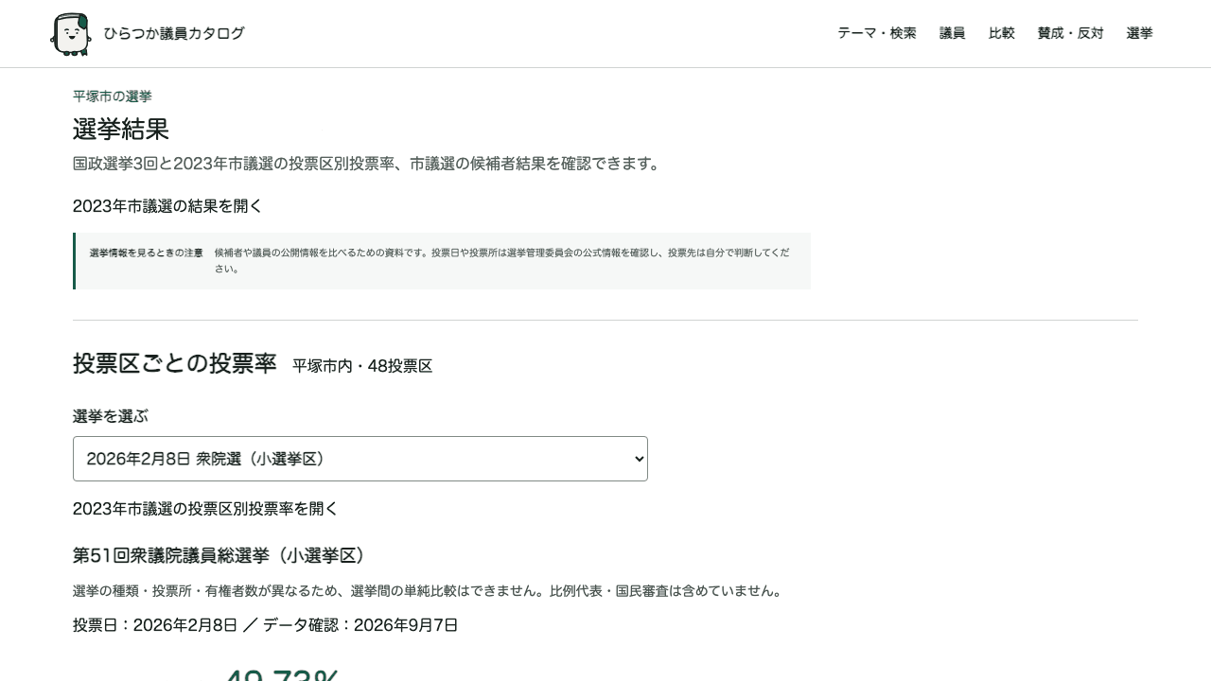The width and height of the screenshot is (1211, 681).
Task: Select 比較 in the top navigation
Action: coord(1002,33)
